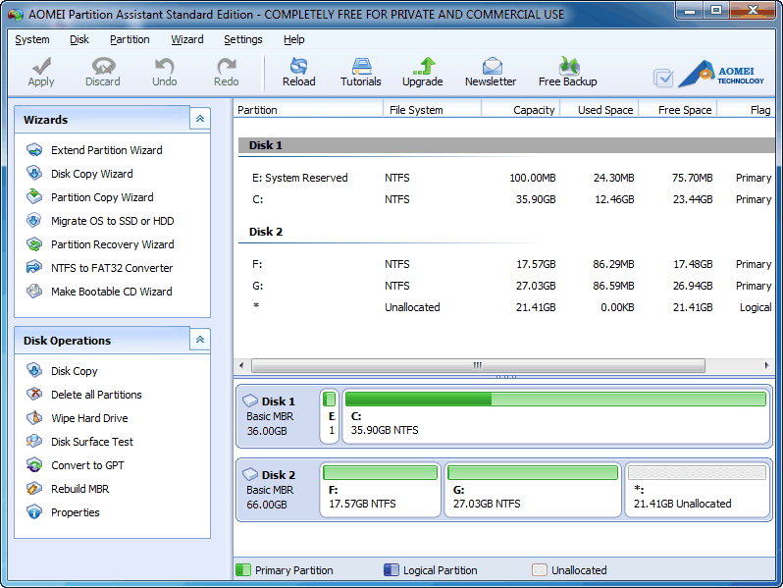The width and height of the screenshot is (783, 588).
Task: Open the Settings menu
Action: 243,39
